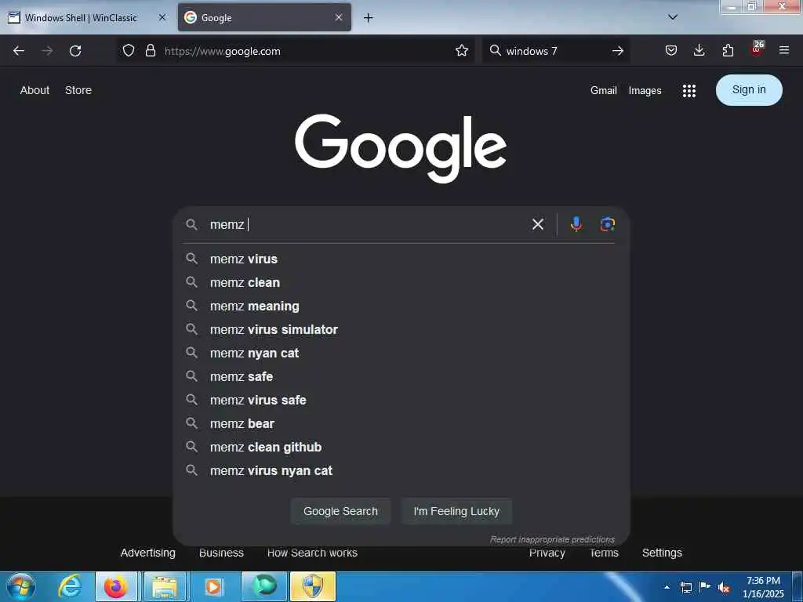Choose suggestion 'memz virus simulator'
This screenshot has height=602, width=803.
click(401, 330)
